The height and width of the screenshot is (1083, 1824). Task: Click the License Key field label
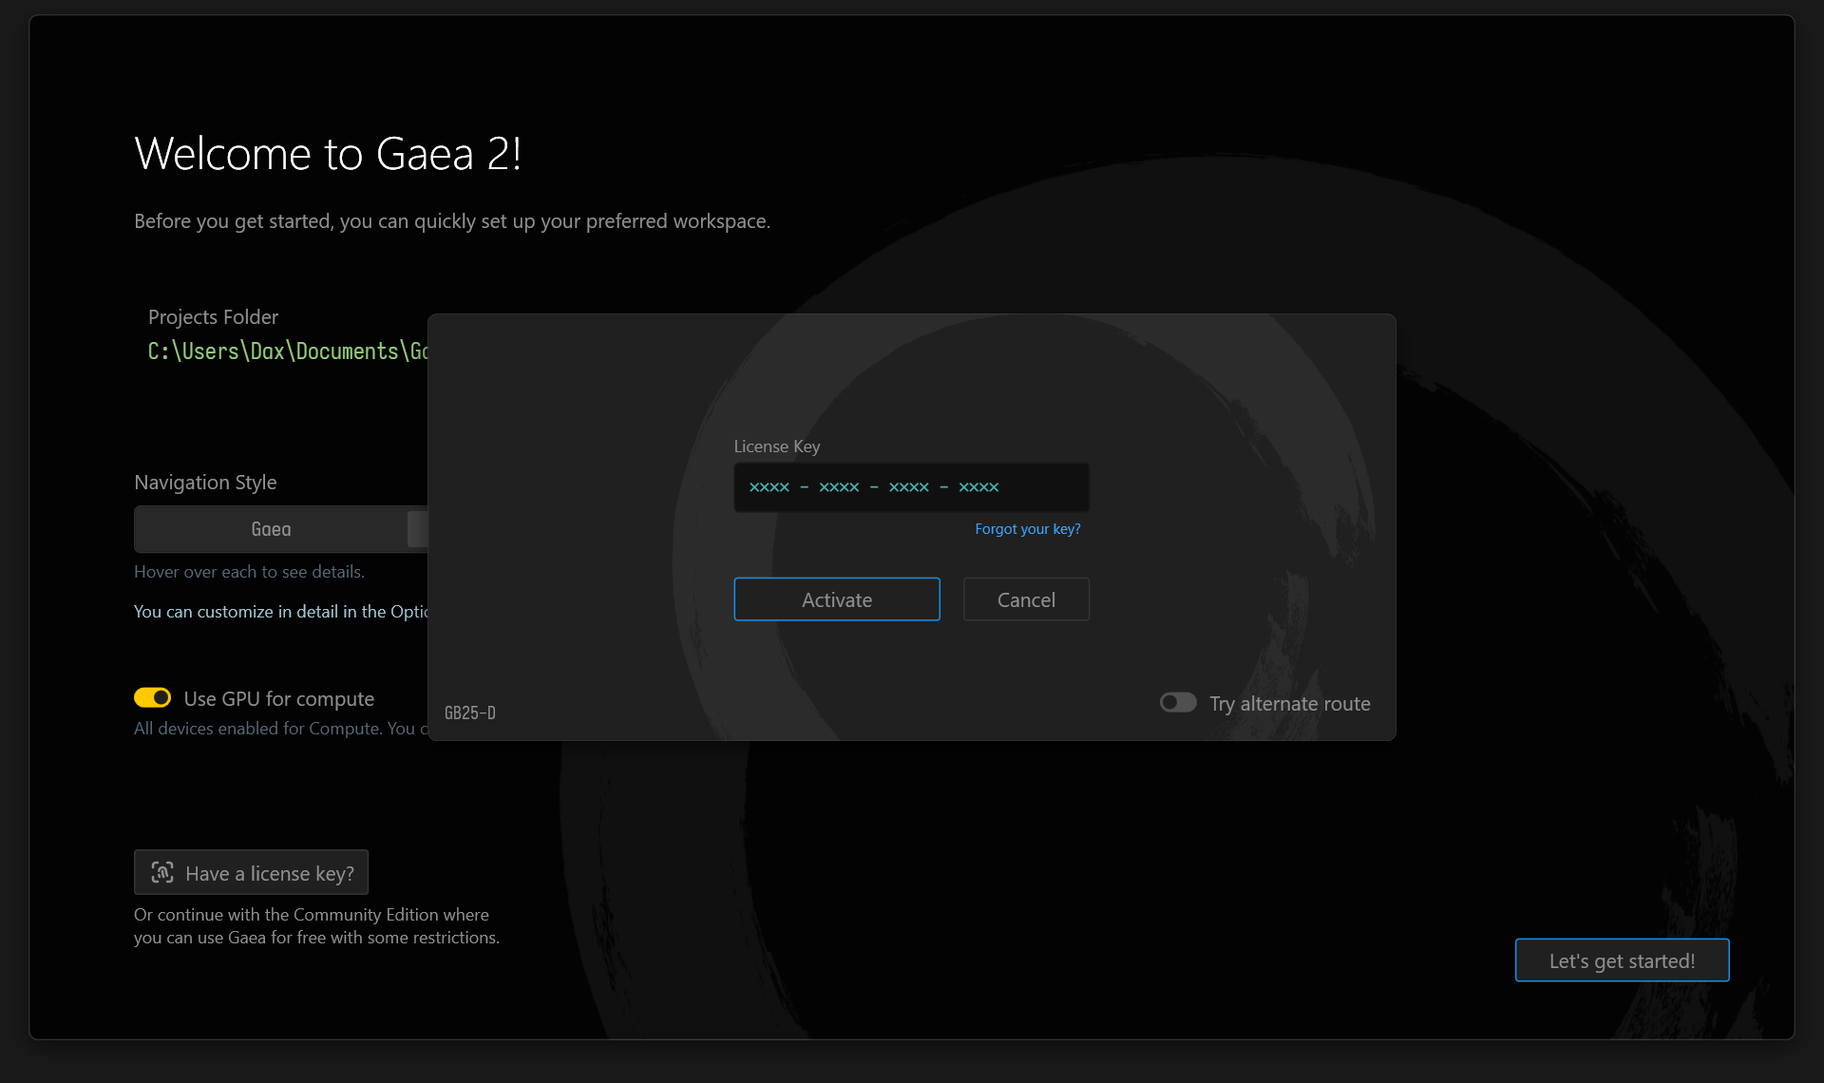tap(776, 446)
